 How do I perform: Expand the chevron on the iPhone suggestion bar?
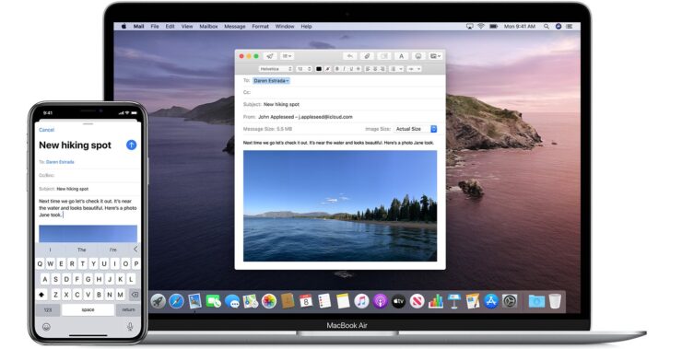pos(135,249)
